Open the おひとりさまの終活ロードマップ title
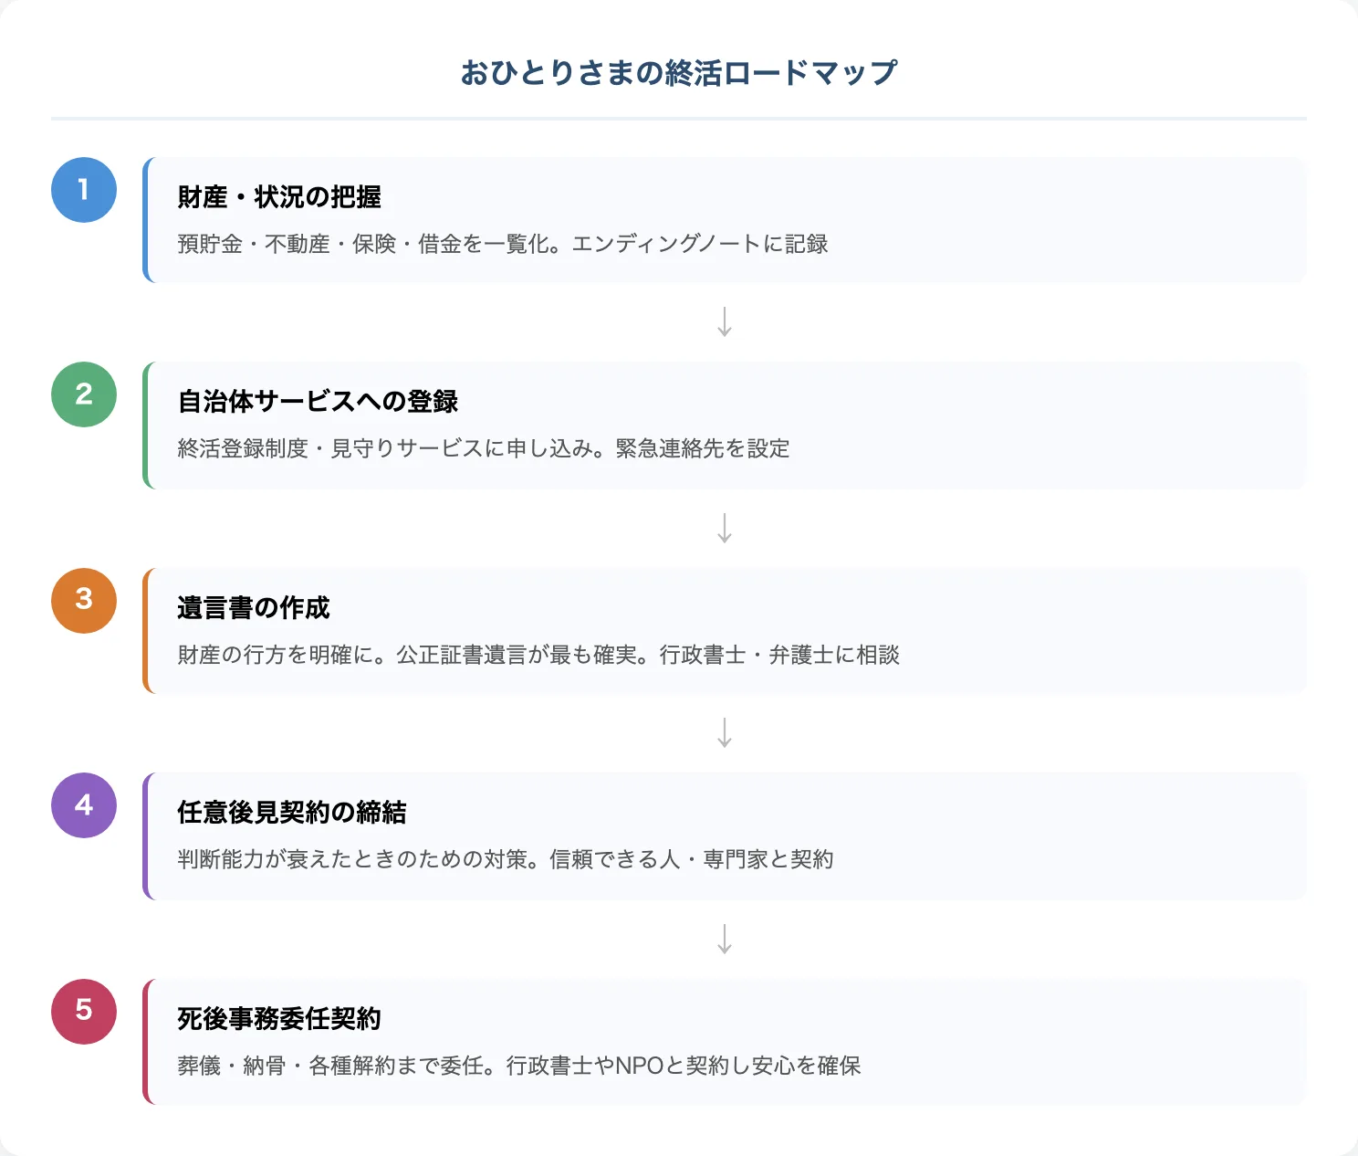Viewport: 1358px width, 1156px height. click(x=679, y=70)
